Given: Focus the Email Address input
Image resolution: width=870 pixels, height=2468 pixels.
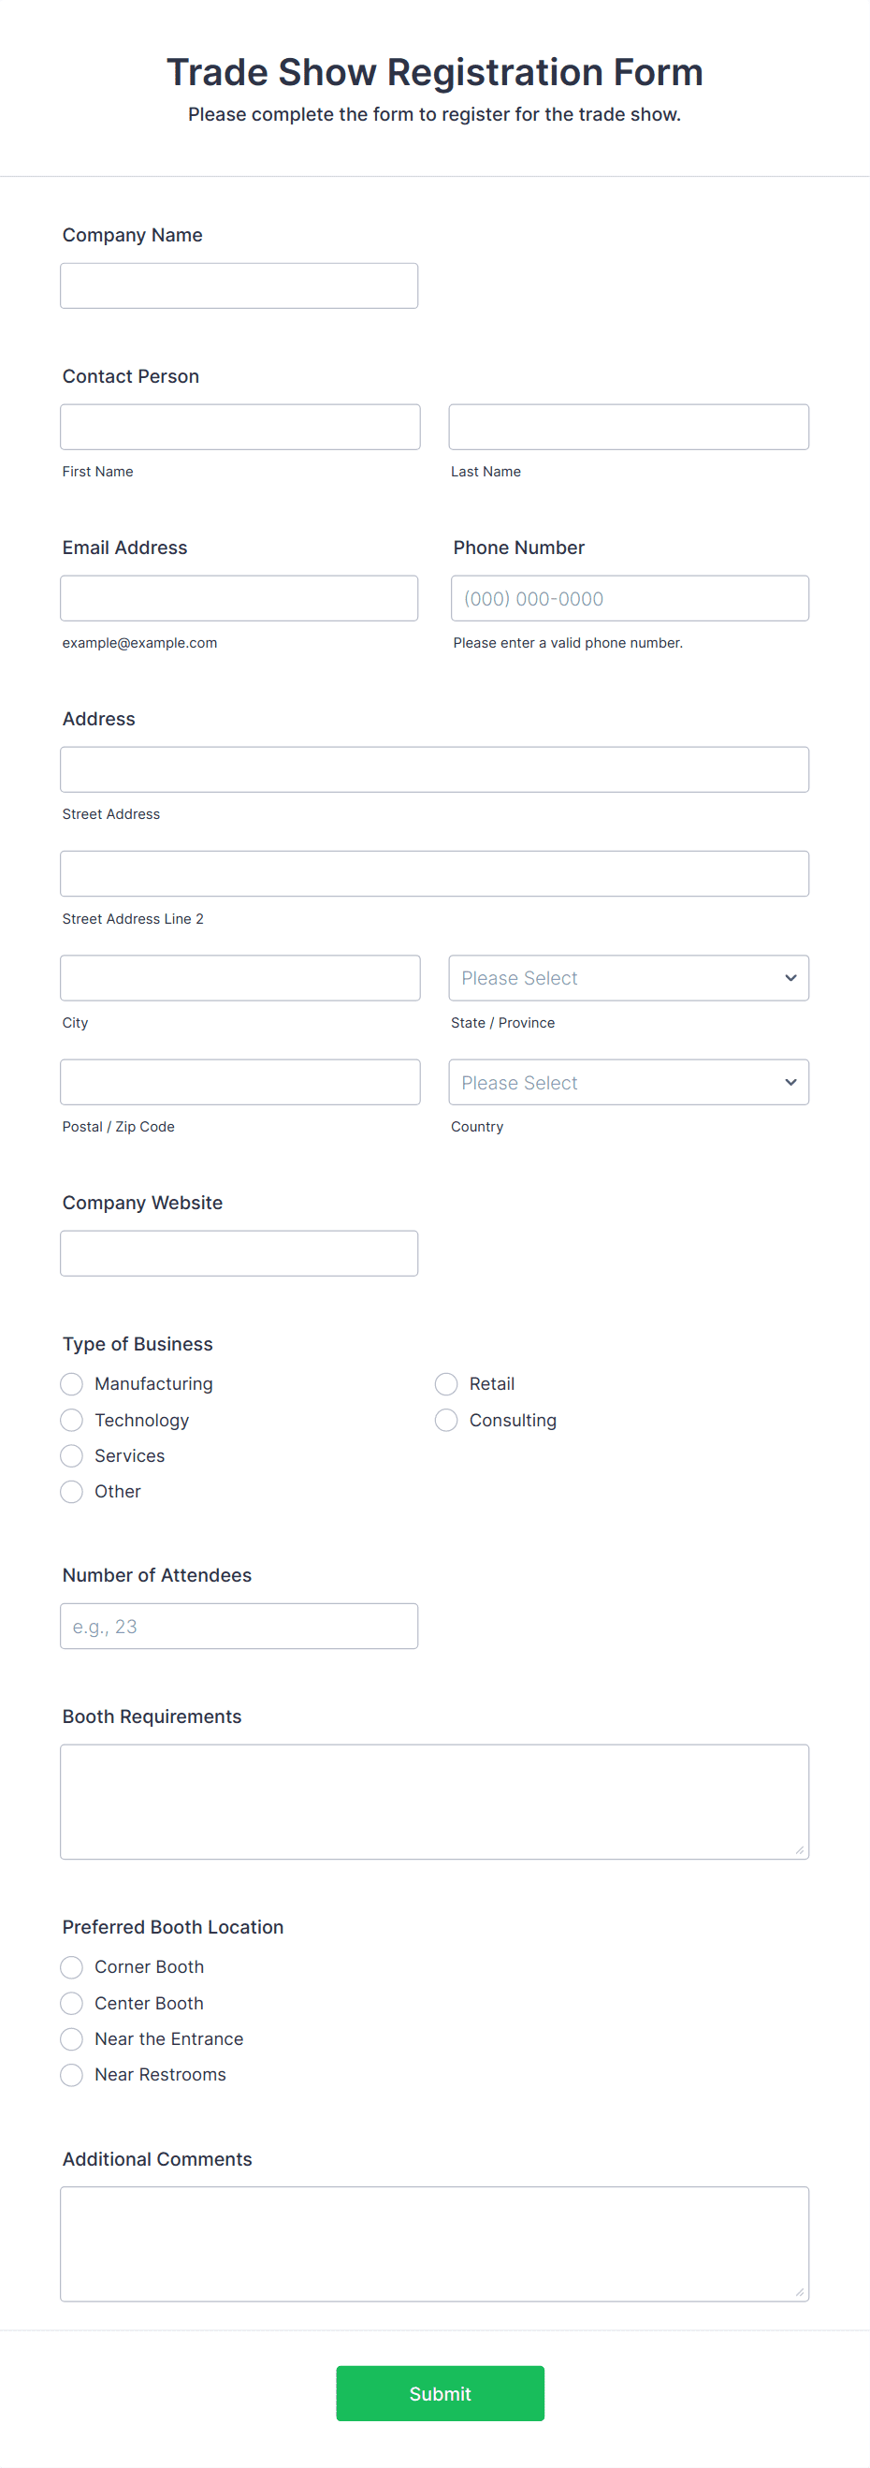Looking at the screenshot, I should pos(239,598).
